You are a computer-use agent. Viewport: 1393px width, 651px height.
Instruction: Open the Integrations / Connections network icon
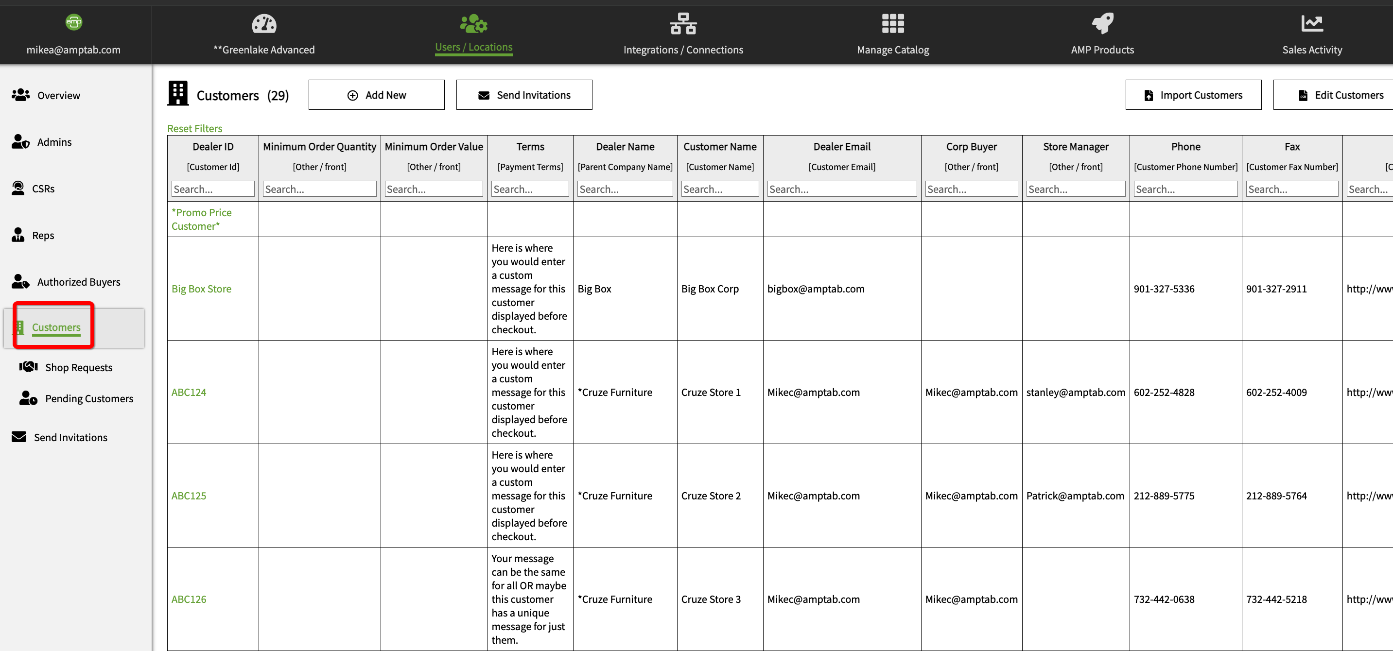683,24
